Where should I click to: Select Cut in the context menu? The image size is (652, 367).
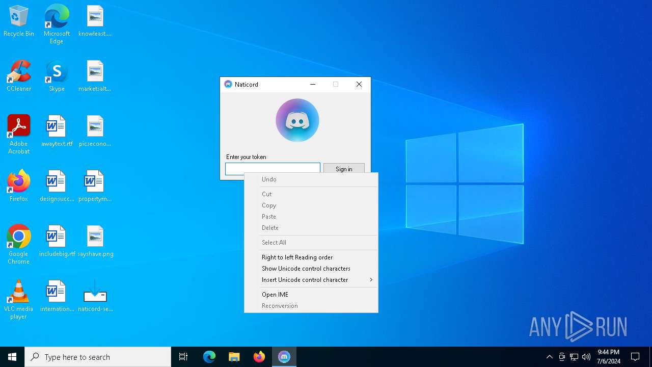point(311,194)
